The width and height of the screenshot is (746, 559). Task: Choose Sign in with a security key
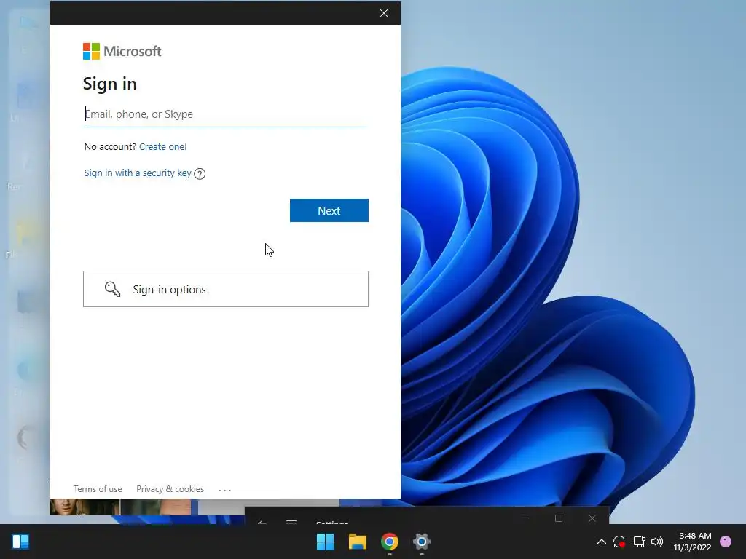point(138,173)
